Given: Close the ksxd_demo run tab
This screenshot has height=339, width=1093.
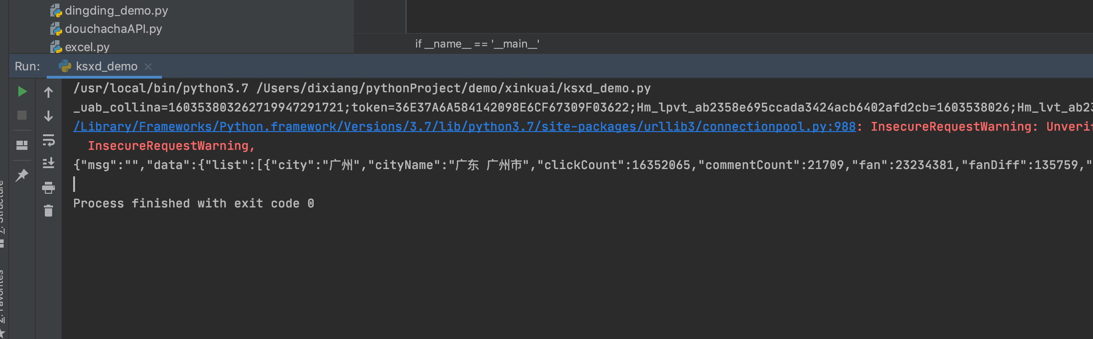Looking at the screenshot, I should 148,67.
